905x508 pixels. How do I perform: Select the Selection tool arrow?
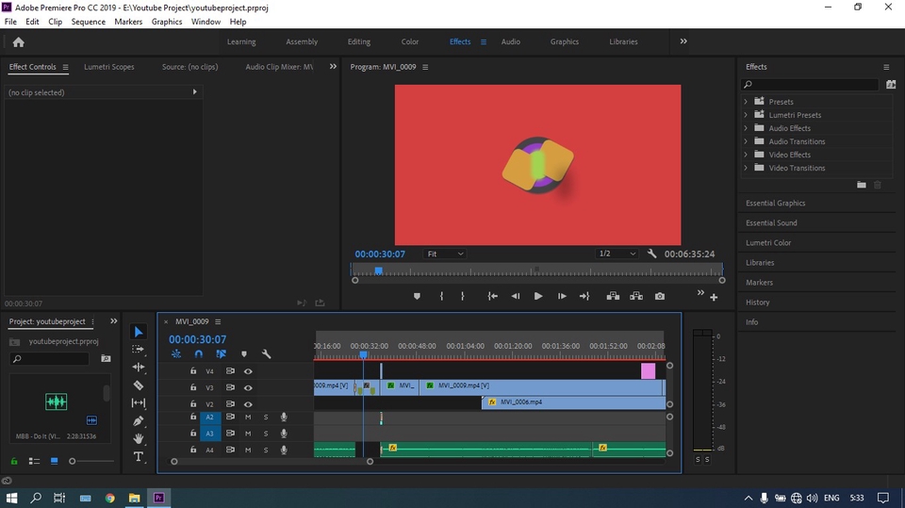139,332
